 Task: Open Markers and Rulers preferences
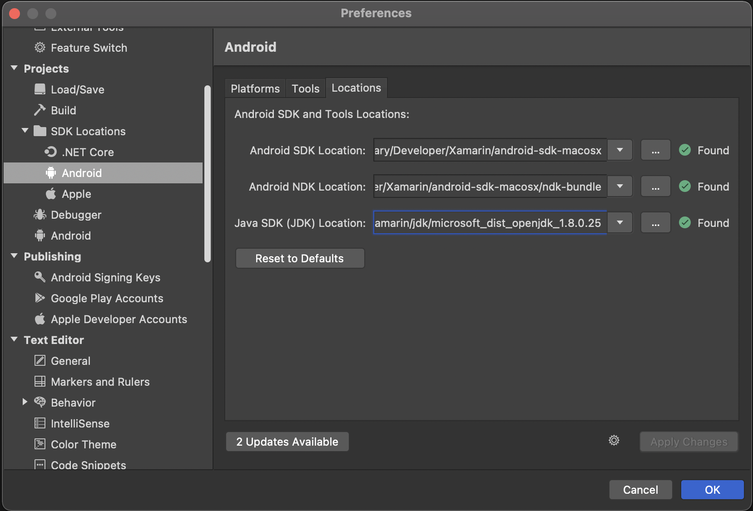click(100, 382)
